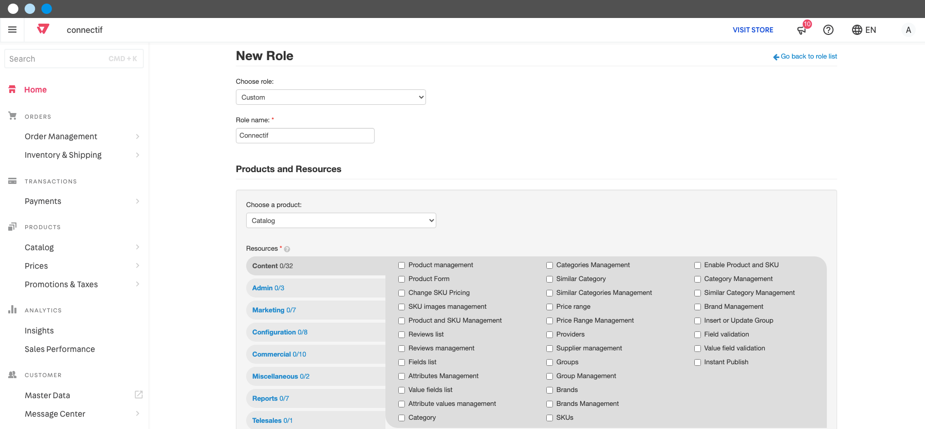Click the Home store icon

point(12,89)
